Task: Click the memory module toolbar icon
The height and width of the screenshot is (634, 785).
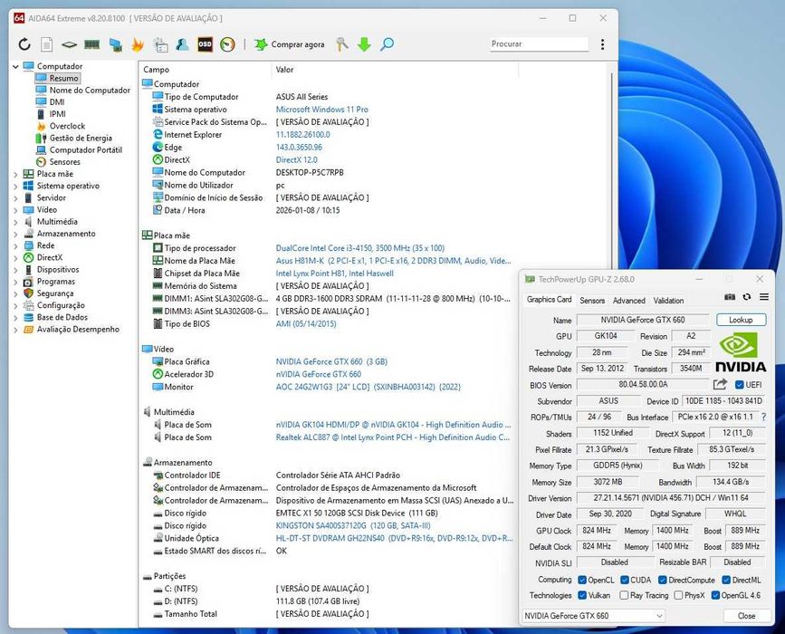Action: coord(91,44)
